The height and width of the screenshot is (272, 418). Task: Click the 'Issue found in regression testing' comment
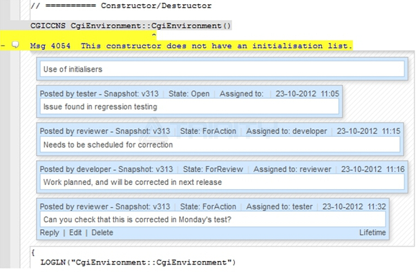[189, 107]
